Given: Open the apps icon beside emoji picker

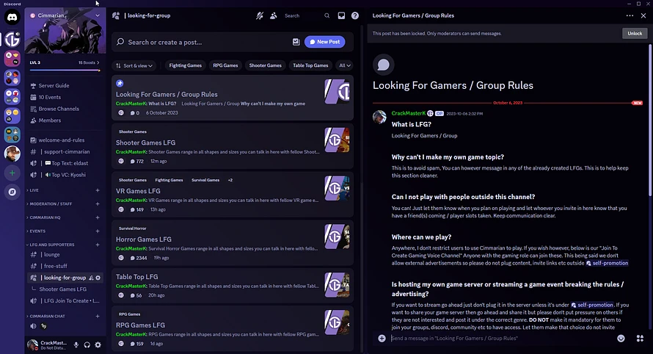Looking at the screenshot, I should pyautogui.click(x=640, y=338).
